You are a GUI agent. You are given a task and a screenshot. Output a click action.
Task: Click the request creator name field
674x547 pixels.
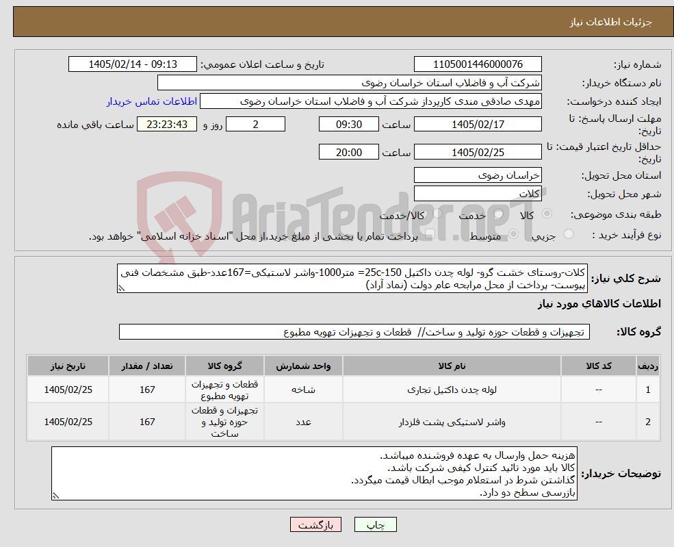coord(370,101)
